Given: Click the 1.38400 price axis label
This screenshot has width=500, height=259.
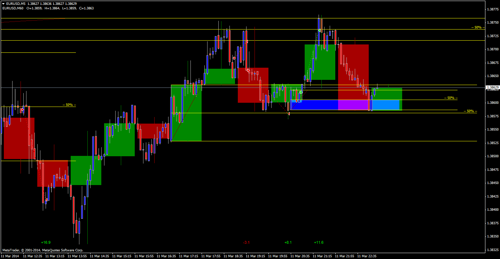Looking at the screenshot, I should pos(492,210).
